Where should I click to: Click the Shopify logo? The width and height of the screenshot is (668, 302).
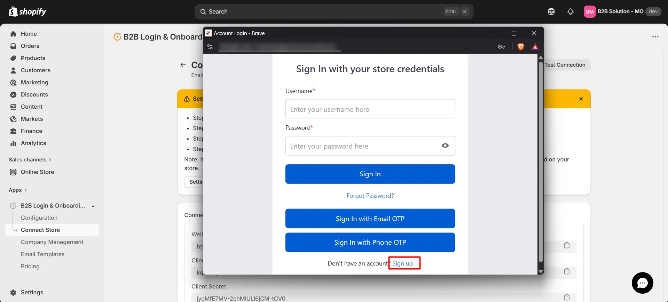(x=13, y=11)
